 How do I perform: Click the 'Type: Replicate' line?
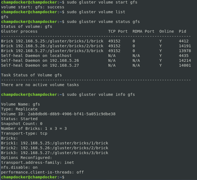pos(19,109)
